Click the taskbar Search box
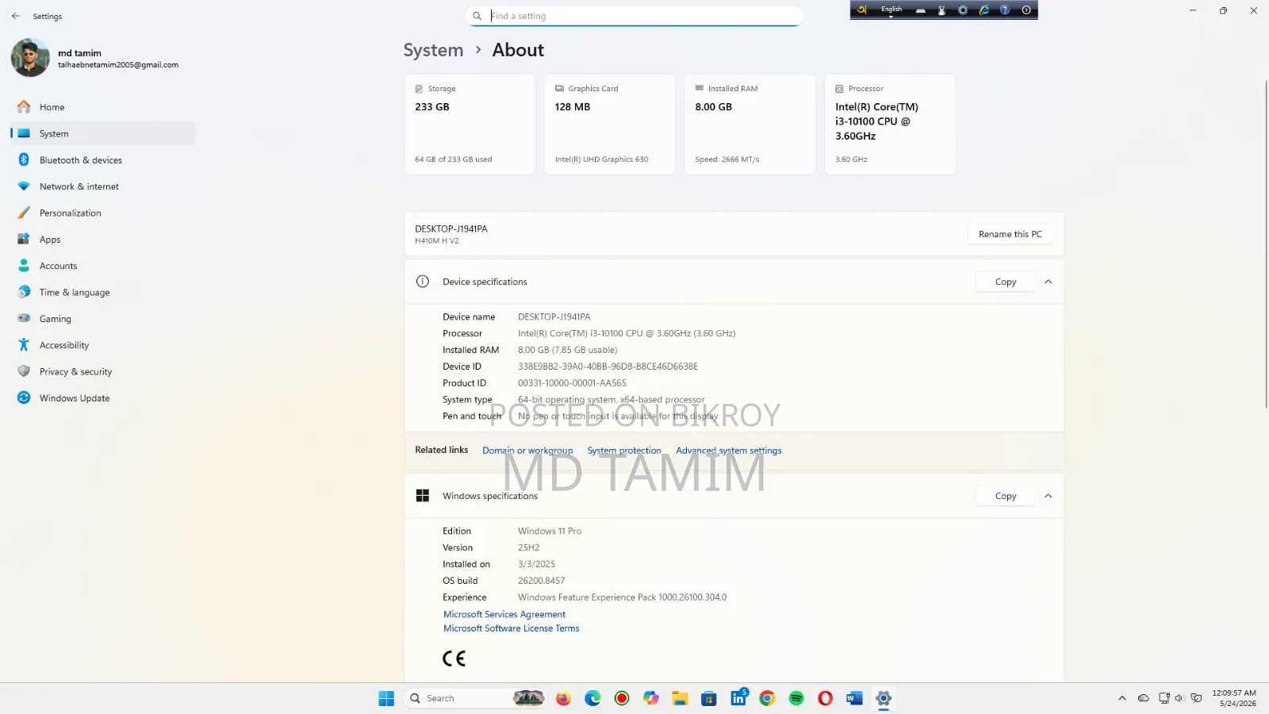Image resolution: width=1269 pixels, height=714 pixels. pyautogui.click(x=475, y=698)
